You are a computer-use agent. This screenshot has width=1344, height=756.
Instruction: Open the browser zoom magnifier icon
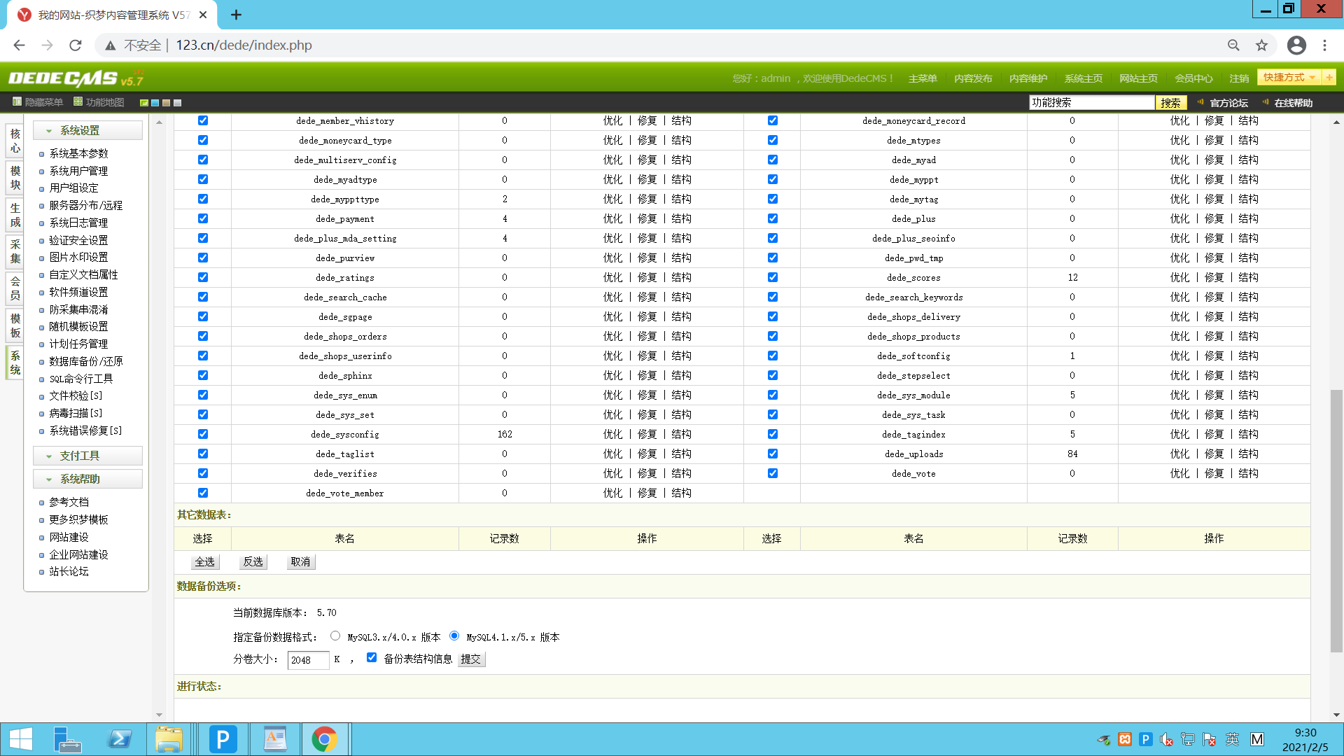[1233, 45]
